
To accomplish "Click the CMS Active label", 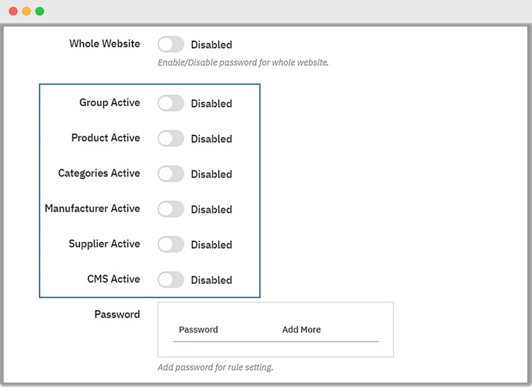I will click(113, 279).
